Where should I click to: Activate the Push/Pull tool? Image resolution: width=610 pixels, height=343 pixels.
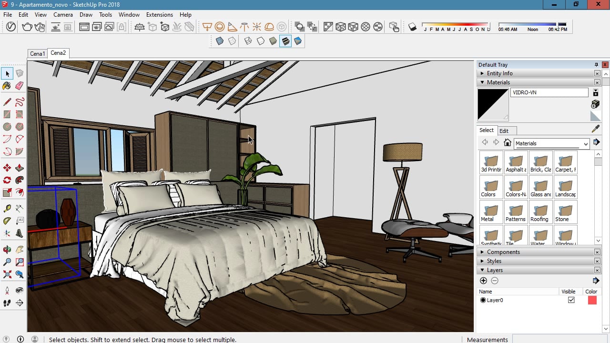20,168
